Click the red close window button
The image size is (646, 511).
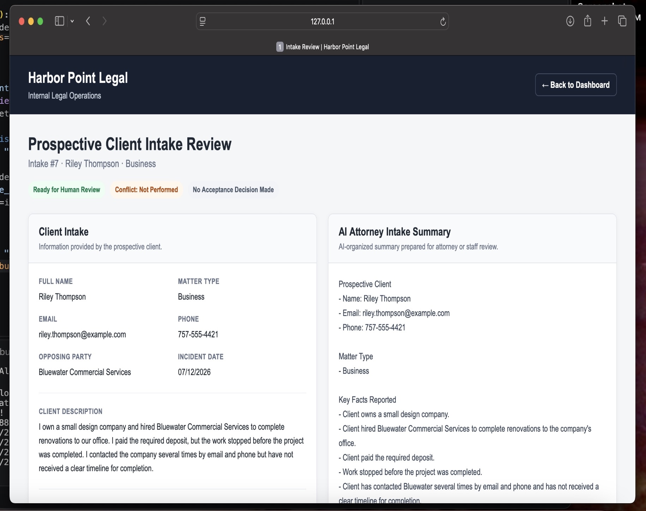click(22, 22)
